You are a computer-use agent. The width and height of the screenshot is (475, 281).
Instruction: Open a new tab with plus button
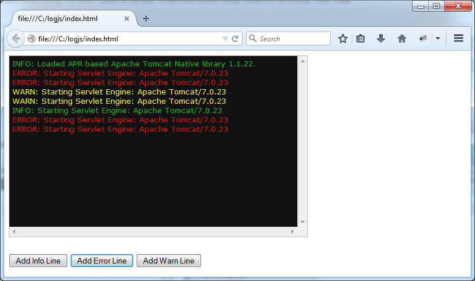coord(146,19)
